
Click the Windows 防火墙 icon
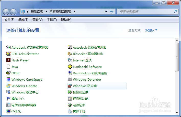(x=70, y=86)
